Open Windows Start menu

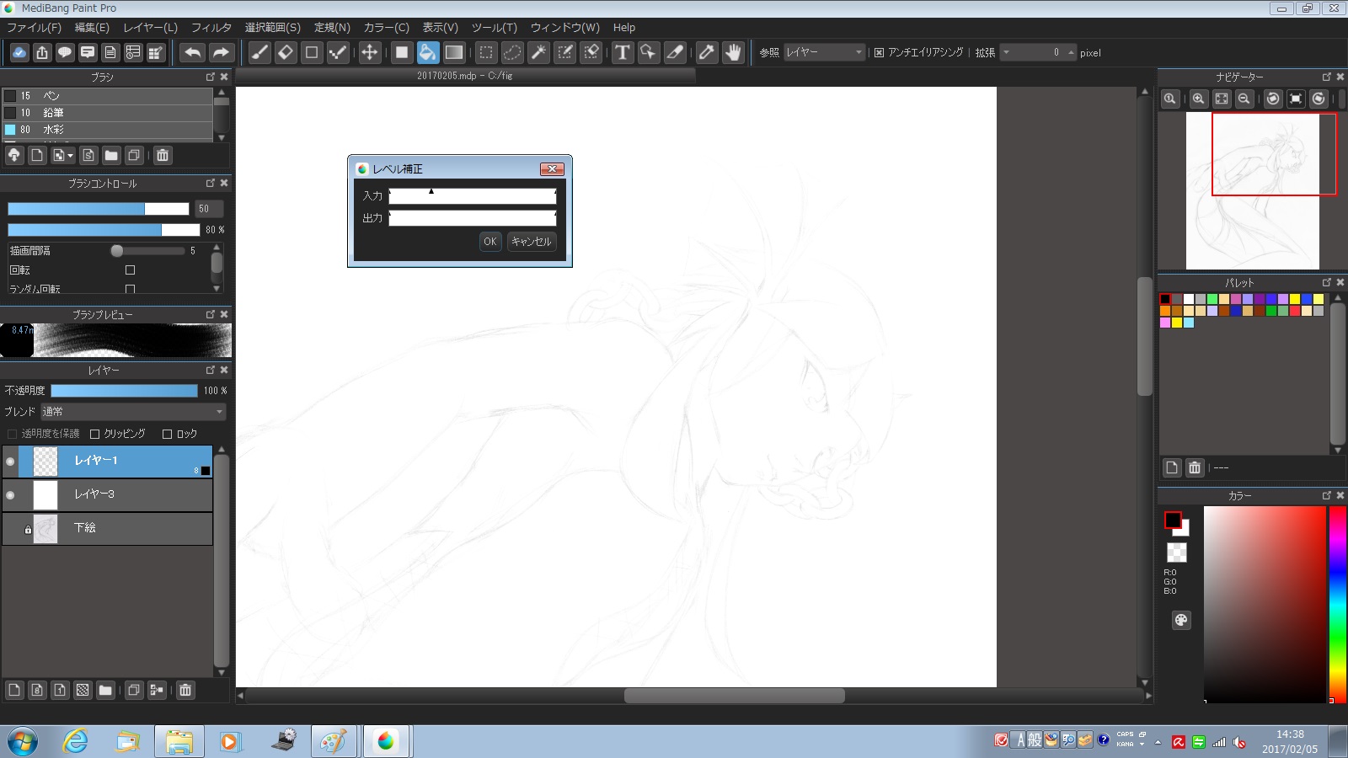point(23,741)
